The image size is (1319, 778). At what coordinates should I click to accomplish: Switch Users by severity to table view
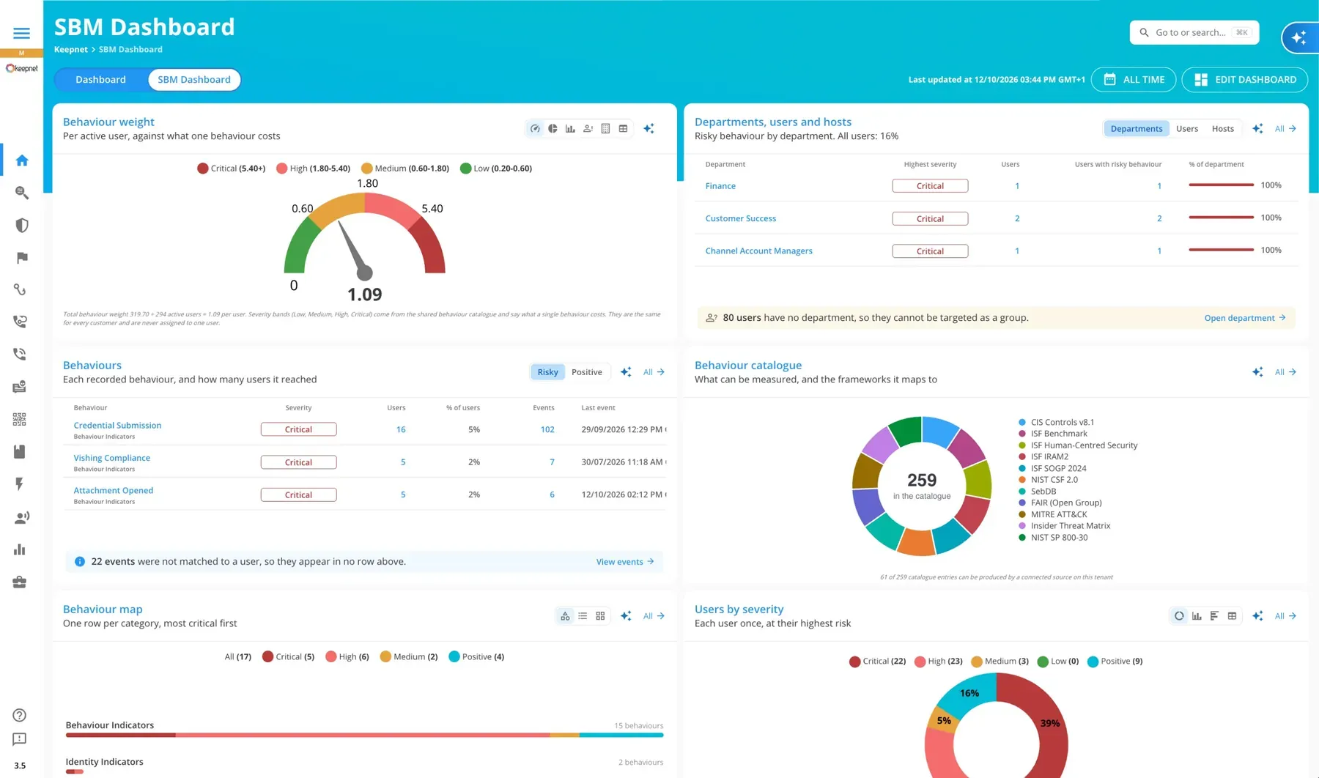tap(1232, 616)
